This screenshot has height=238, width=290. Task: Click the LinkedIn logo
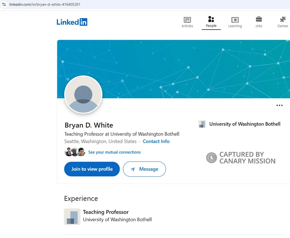click(72, 22)
